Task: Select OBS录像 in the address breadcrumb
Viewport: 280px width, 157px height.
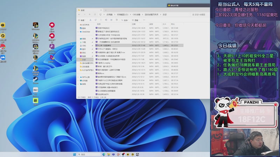Action: coord(136,15)
